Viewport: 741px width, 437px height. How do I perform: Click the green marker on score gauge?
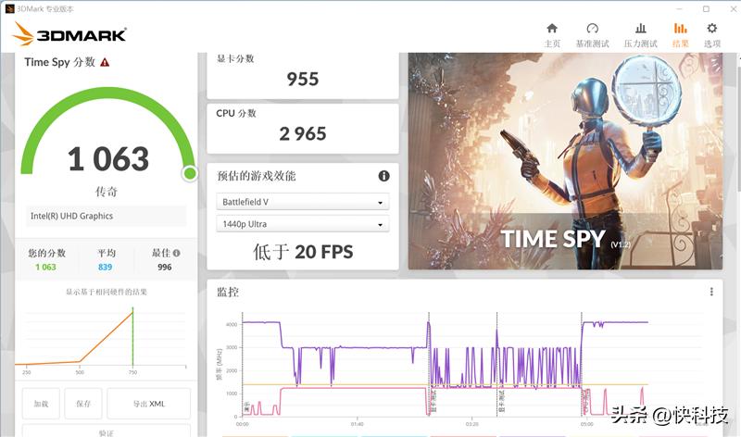190,173
